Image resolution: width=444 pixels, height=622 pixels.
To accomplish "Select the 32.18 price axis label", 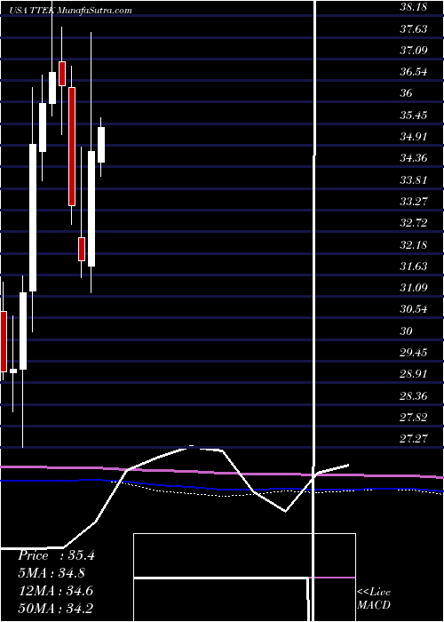I will pos(414,245).
